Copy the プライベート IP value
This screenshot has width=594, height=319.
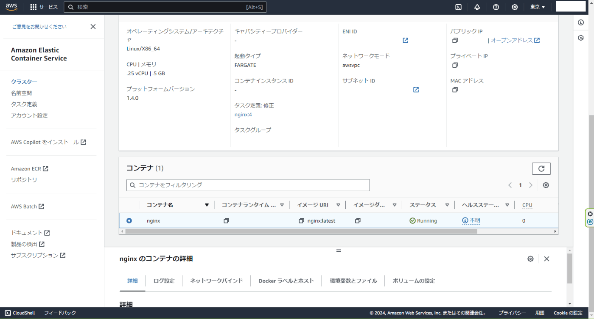pos(455,65)
